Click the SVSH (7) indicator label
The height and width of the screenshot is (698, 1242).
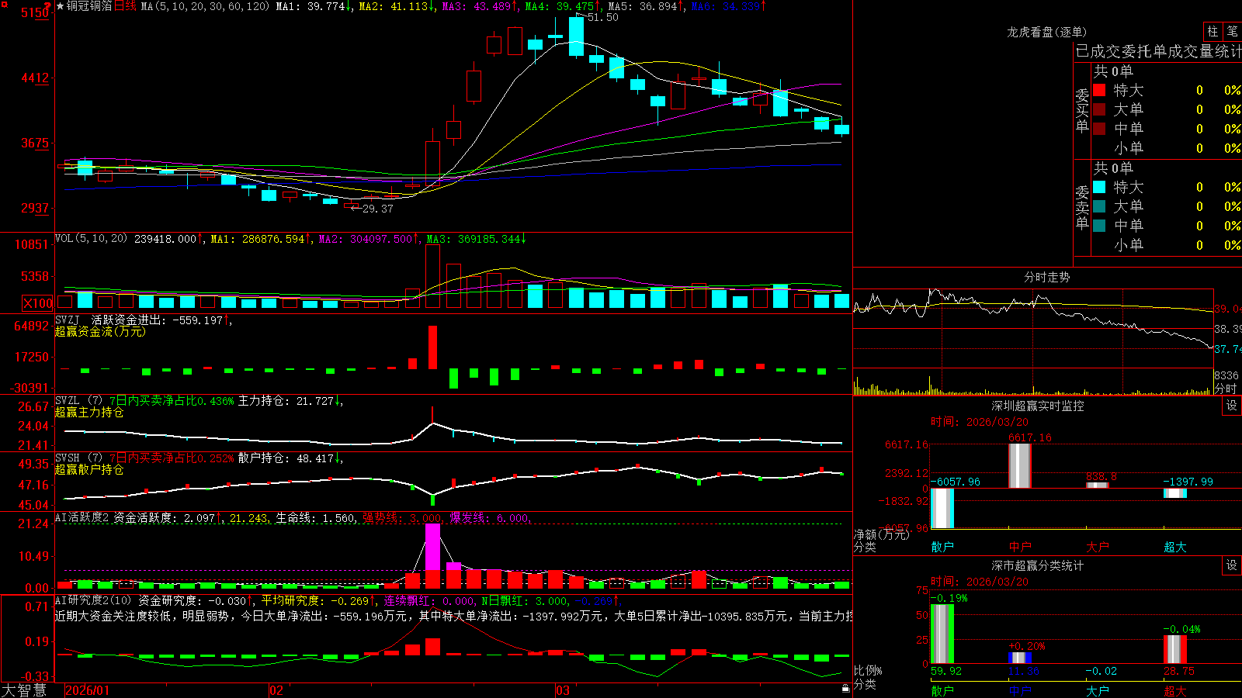click(78, 458)
